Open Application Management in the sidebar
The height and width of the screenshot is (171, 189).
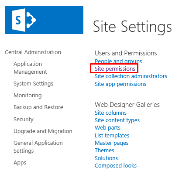(30, 68)
